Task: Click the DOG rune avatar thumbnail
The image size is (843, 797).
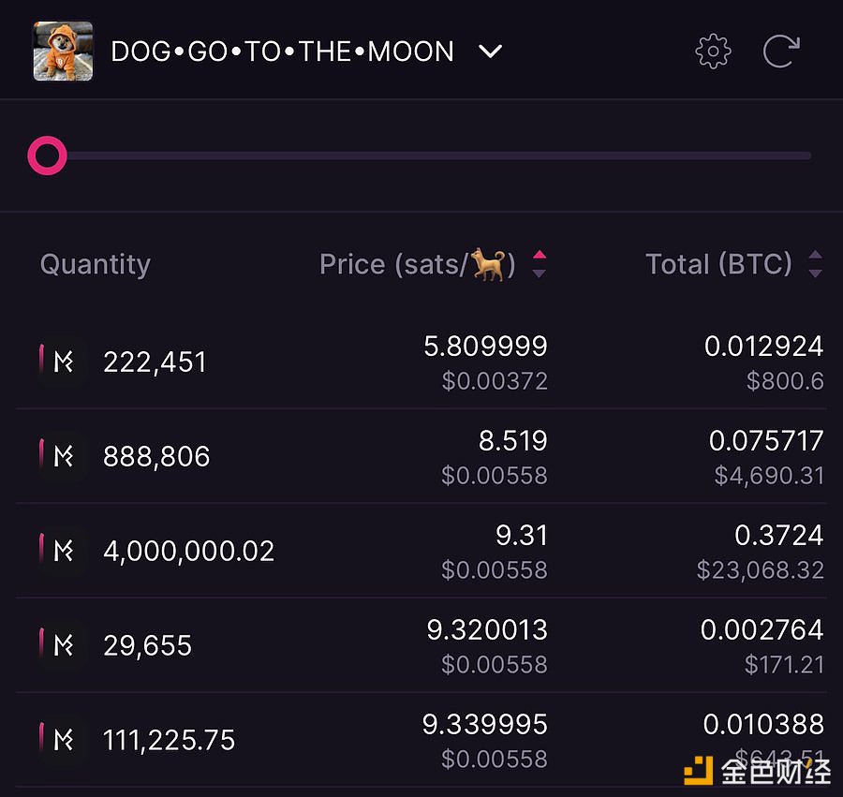Action: pos(63,52)
